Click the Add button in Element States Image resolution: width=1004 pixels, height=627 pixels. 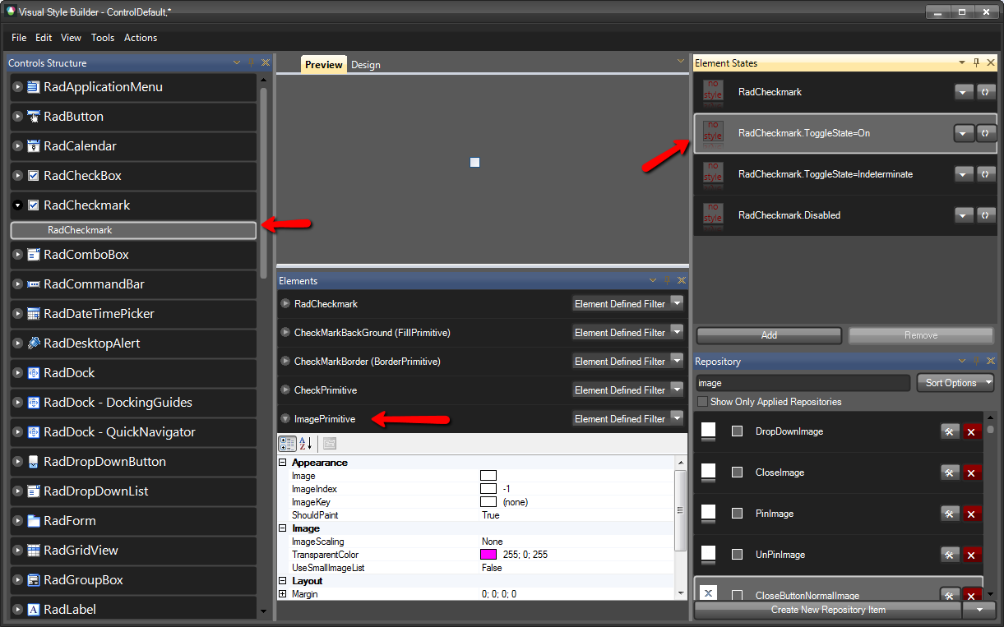(769, 335)
